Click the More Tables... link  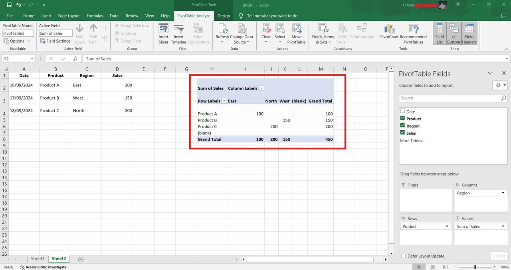412,141
